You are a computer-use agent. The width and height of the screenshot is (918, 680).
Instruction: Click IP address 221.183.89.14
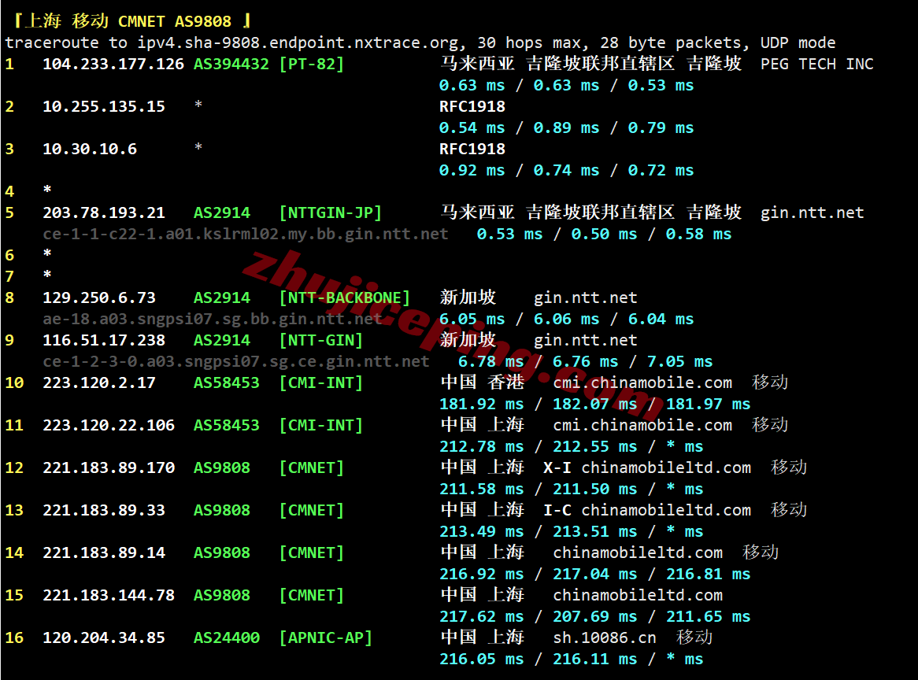click(104, 552)
